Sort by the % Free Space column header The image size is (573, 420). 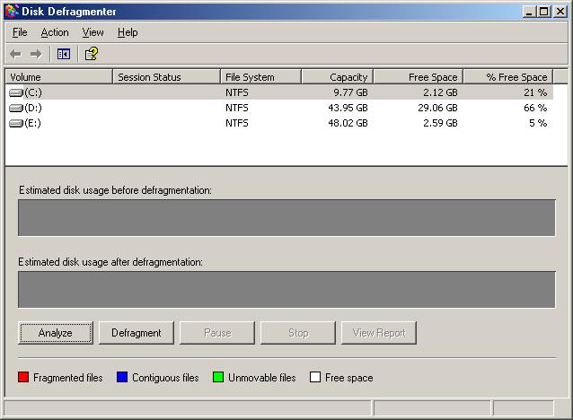[508, 77]
